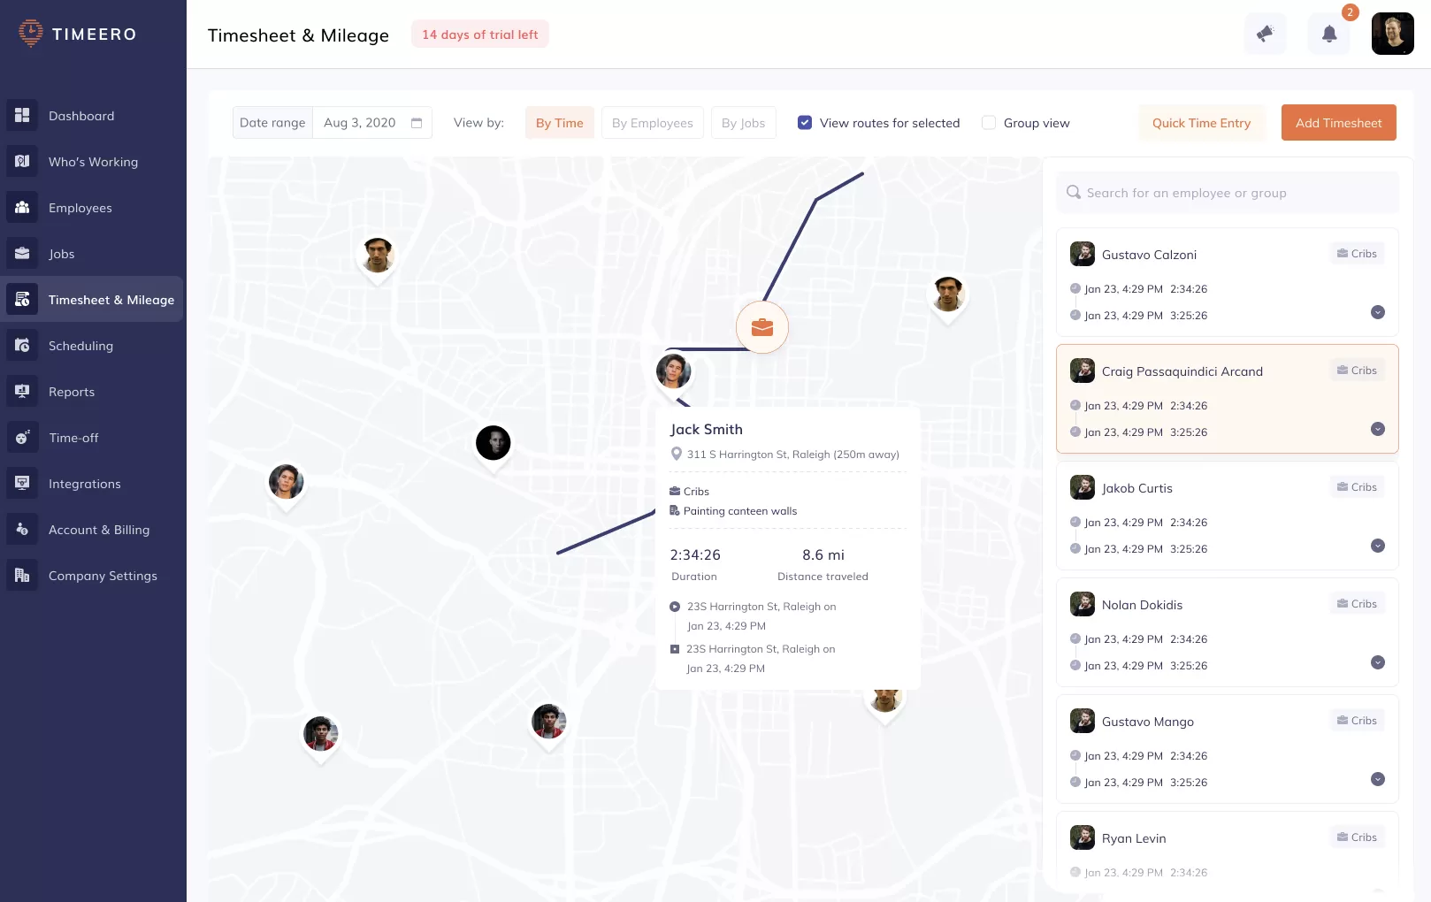Click the Cribs tag on Jakob Curtis's card
This screenshot has height=902, width=1431.
[x=1357, y=487]
